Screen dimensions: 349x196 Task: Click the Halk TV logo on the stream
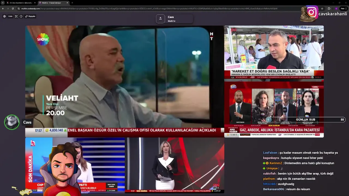pos(33,143)
